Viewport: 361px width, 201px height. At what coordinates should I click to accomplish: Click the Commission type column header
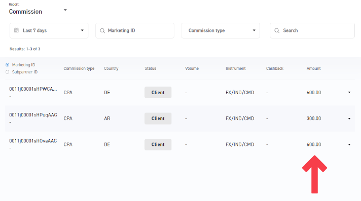79,68
